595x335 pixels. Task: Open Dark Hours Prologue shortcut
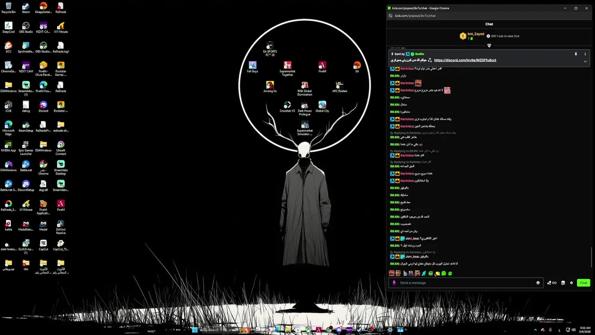tap(304, 108)
